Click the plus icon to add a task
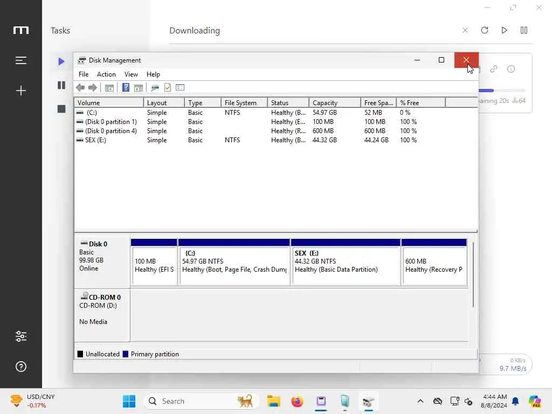The height and width of the screenshot is (414, 552). [21, 91]
